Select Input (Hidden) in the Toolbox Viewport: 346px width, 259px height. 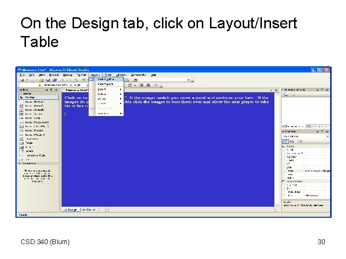[38, 135]
